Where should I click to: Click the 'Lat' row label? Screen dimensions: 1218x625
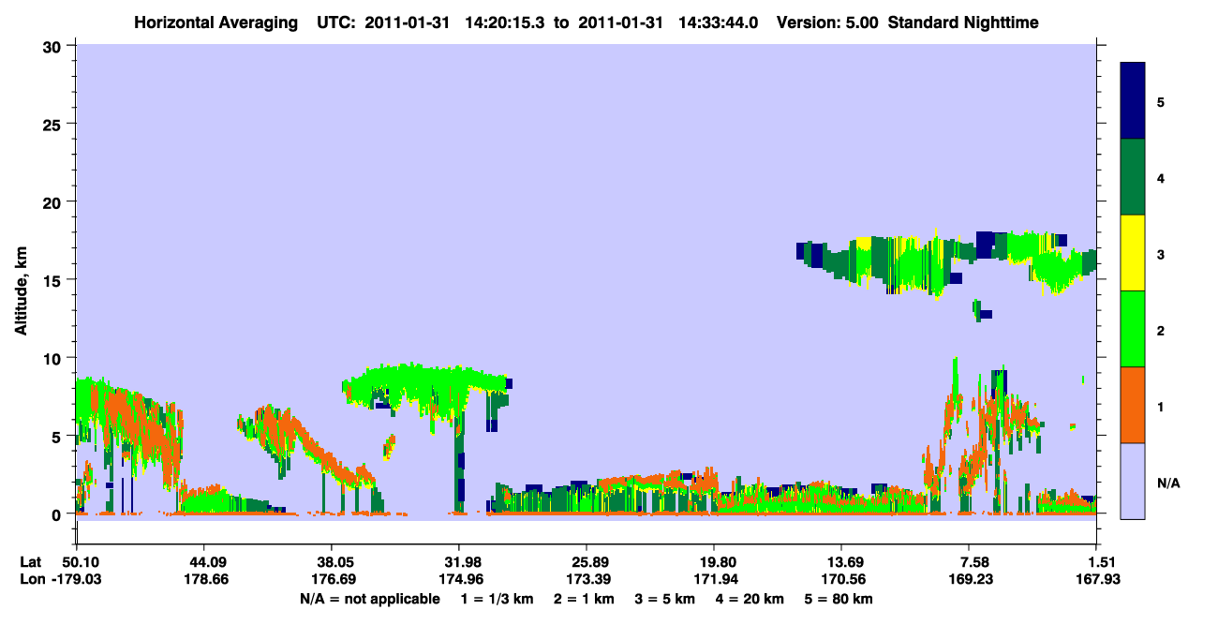pos(30,562)
